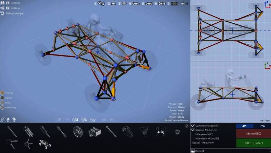Screen dimensions: 271x153
Task: Select the exhaust pipe part tool
Action: click(x=127, y=131)
